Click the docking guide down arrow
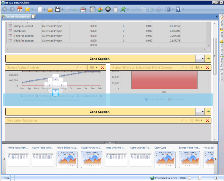This screenshot has width=224, height=181. (55, 92)
